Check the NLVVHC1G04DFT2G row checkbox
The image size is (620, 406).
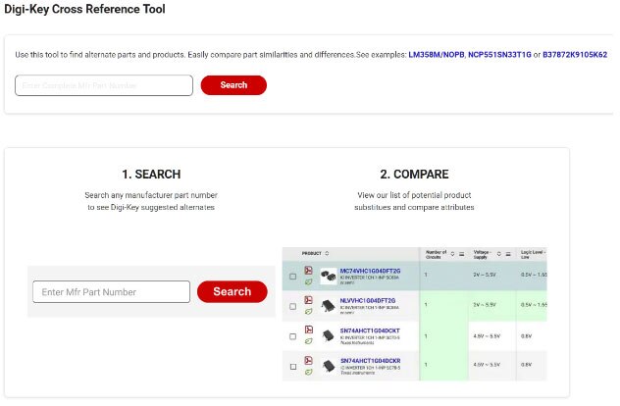tap(292, 306)
